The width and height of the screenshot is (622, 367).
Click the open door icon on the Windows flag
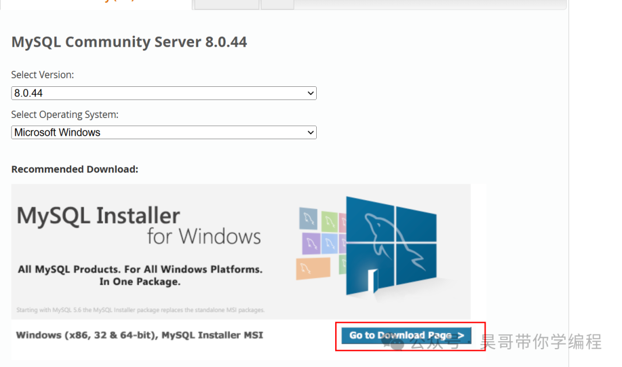tap(373, 282)
